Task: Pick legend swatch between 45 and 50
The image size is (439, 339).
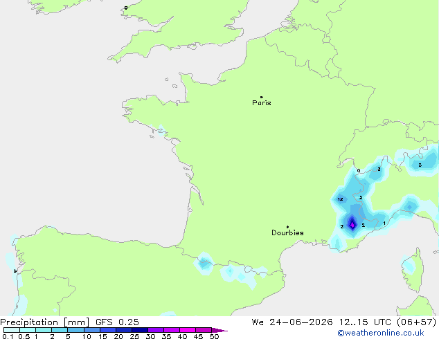Action: click(204, 330)
